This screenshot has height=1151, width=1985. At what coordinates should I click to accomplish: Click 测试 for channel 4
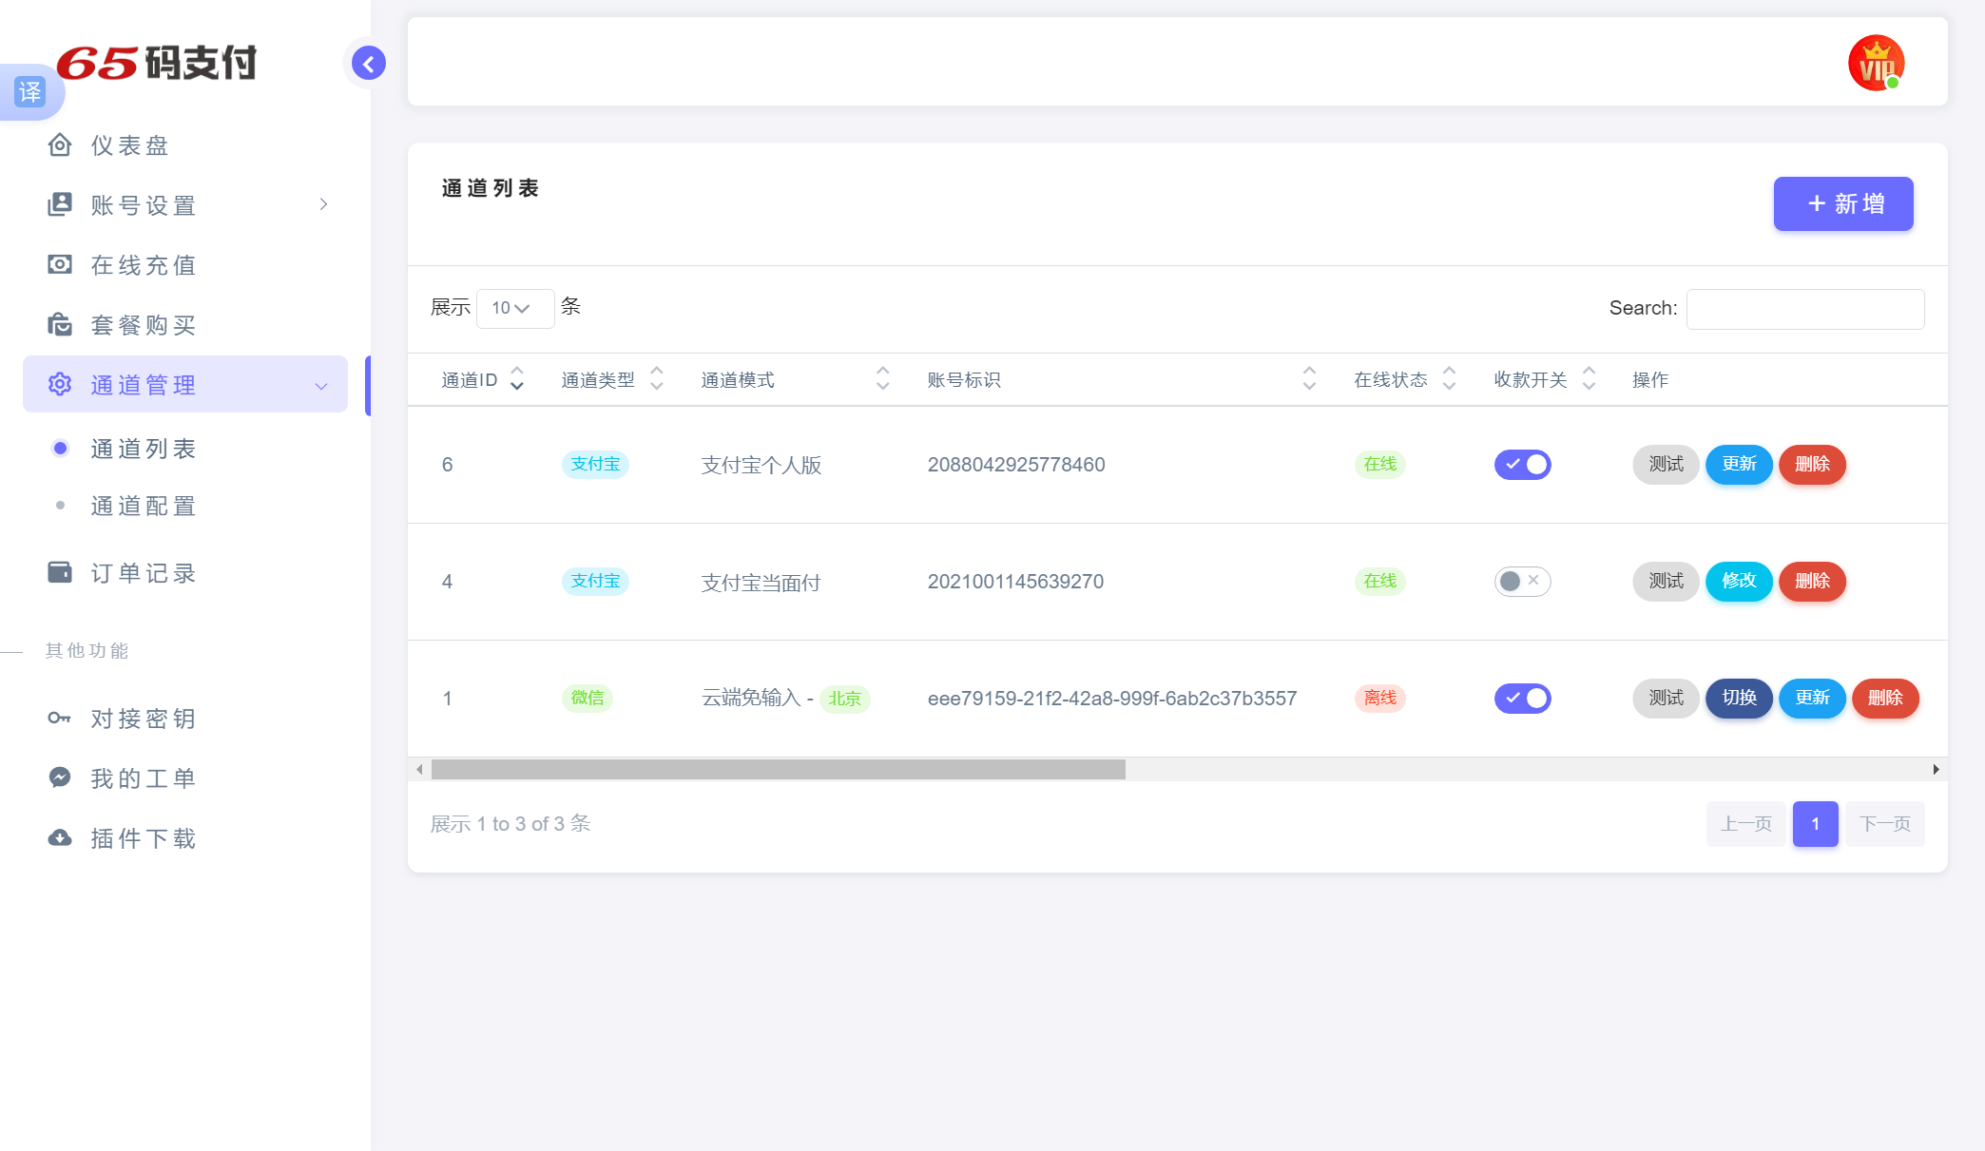1666,581
